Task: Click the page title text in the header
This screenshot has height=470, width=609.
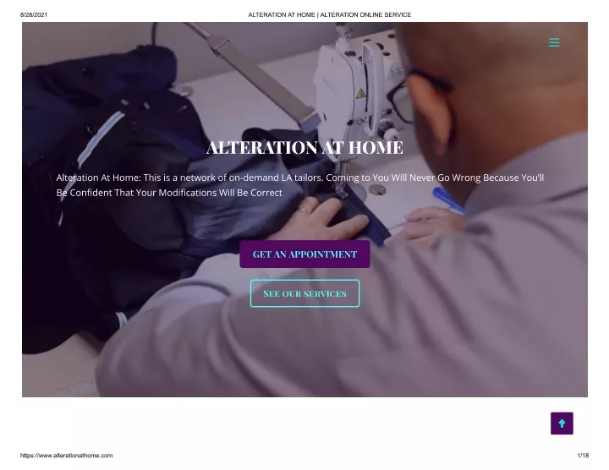Action: (329, 14)
